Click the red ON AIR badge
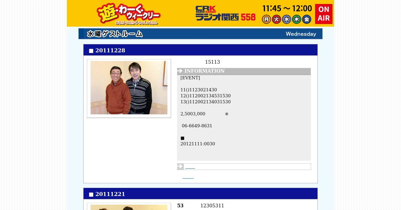The width and height of the screenshot is (401, 210). [323, 14]
